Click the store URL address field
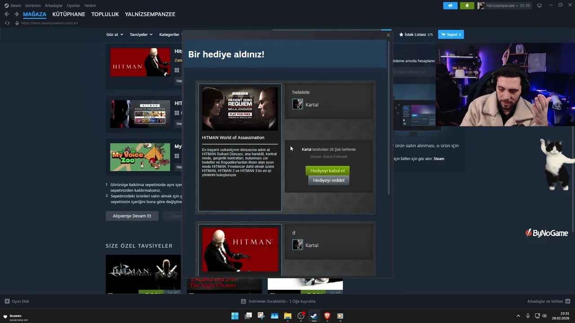Screen dimensions: 575x323 [49, 23]
